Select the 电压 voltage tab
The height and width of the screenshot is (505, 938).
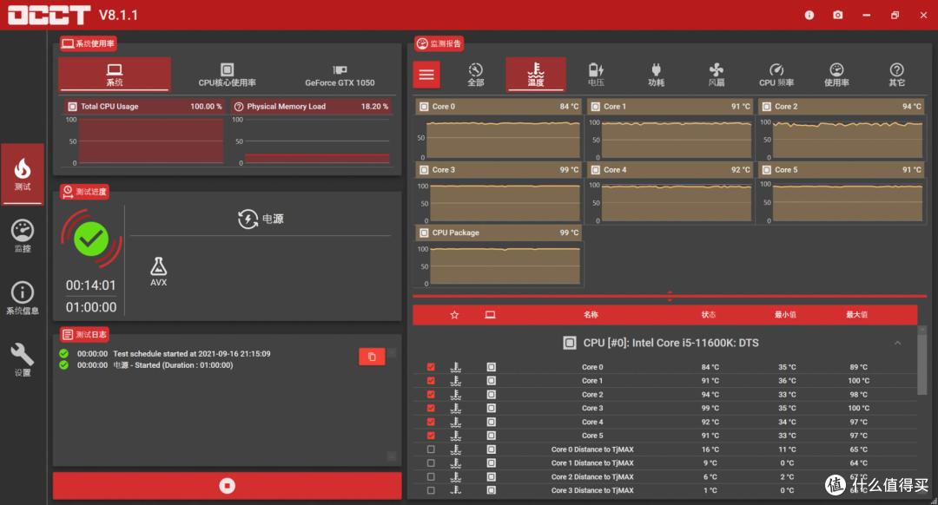(596, 75)
